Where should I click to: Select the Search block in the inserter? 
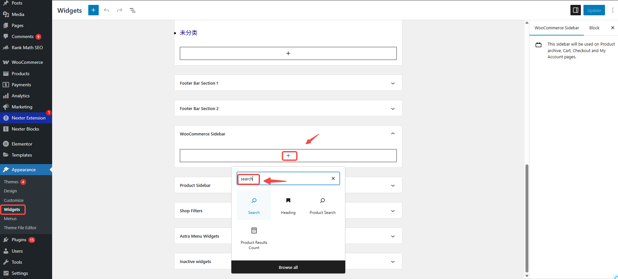point(254,205)
